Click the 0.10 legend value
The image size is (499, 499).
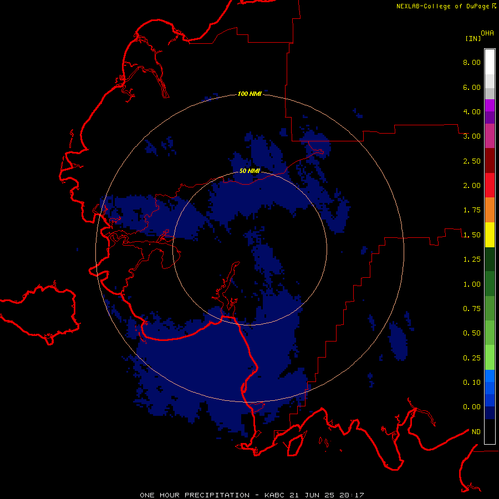pos(472,383)
